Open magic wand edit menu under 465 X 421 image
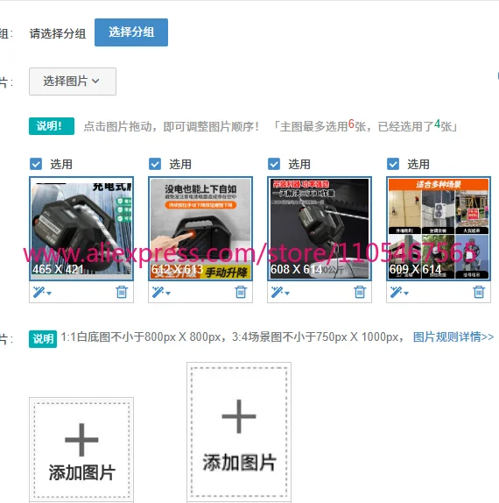Image resolution: width=499 pixels, height=503 pixels. click(x=42, y=292)
